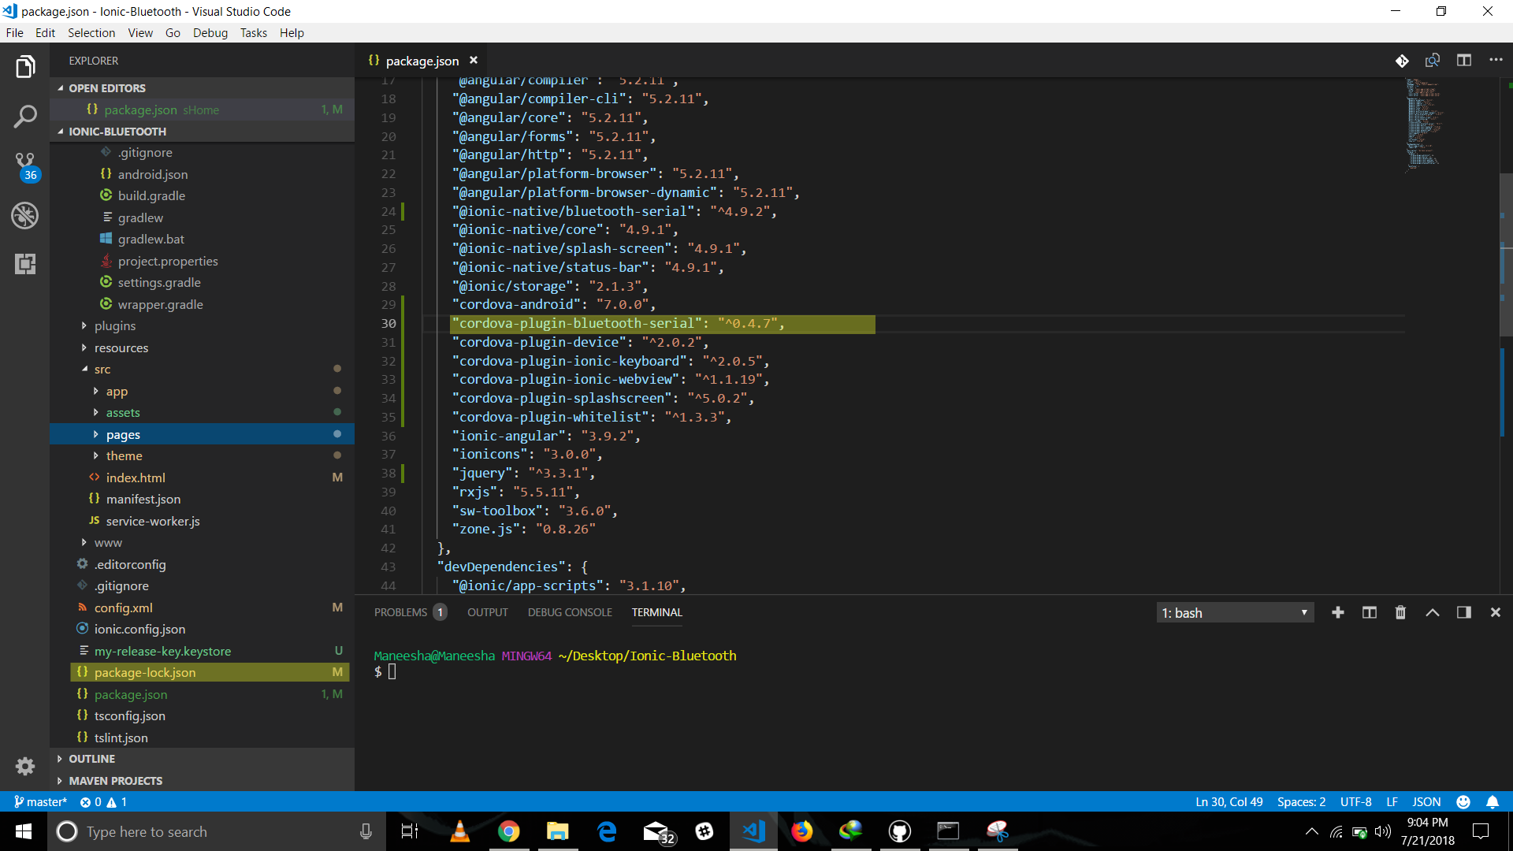Toggle the panel position to the right
The width and height of the screenshot is (1513, 851).
1463,612
